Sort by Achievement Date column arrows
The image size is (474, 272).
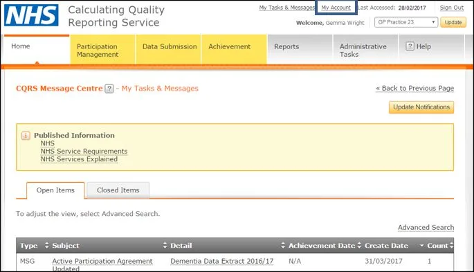359,246
